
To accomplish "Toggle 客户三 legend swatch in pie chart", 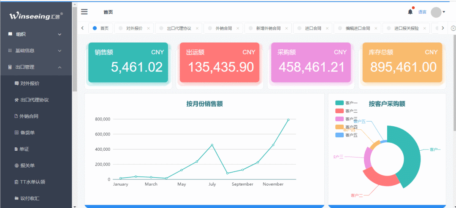I will click(339, 119).
